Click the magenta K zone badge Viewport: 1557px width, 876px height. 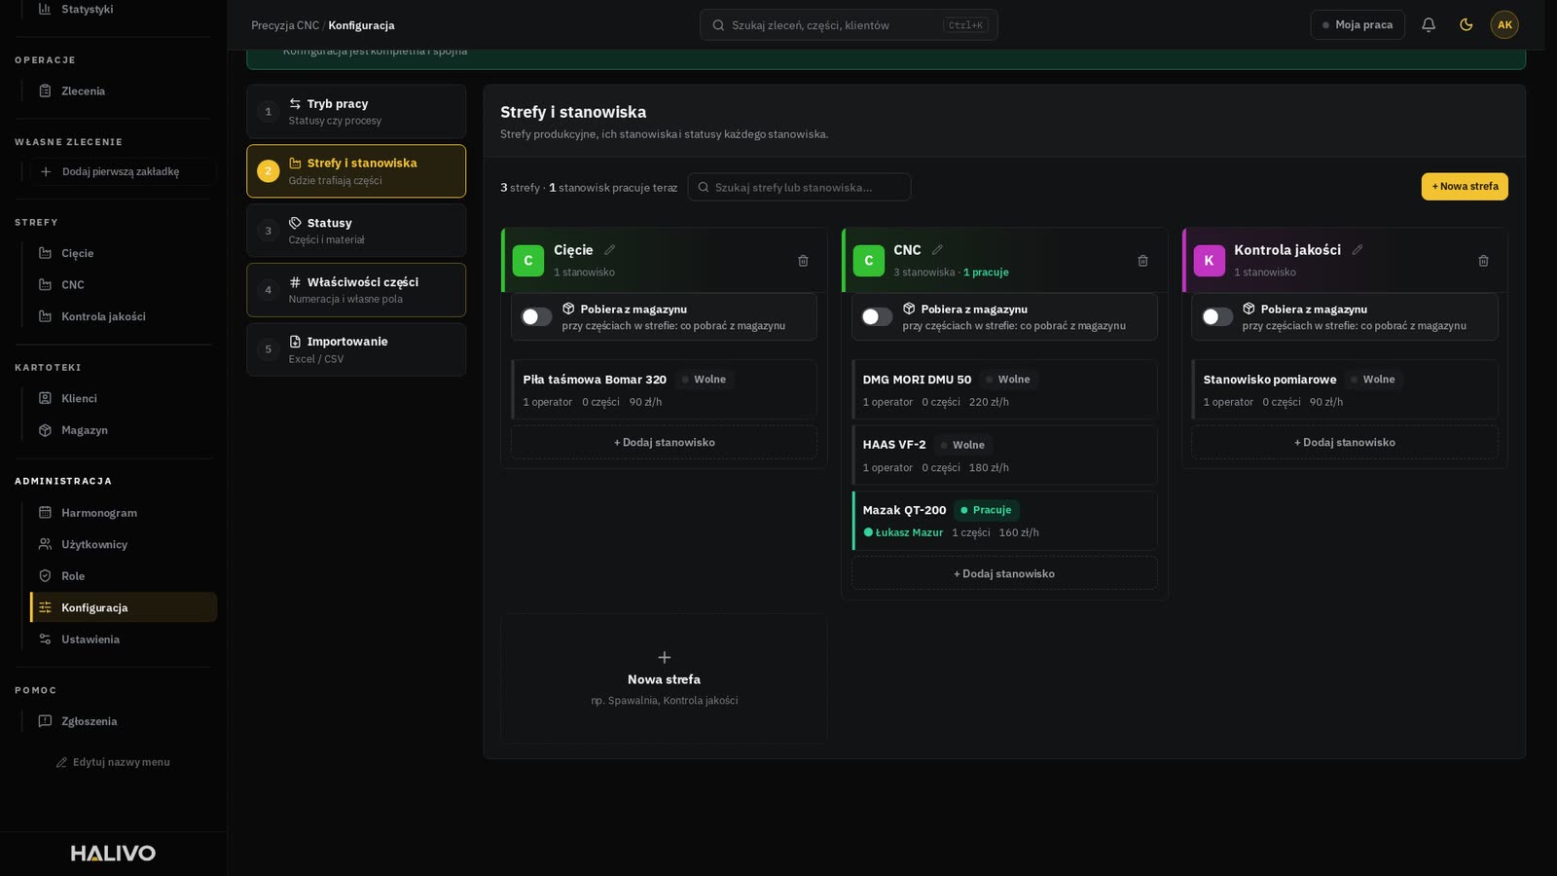click(1209, 261)
